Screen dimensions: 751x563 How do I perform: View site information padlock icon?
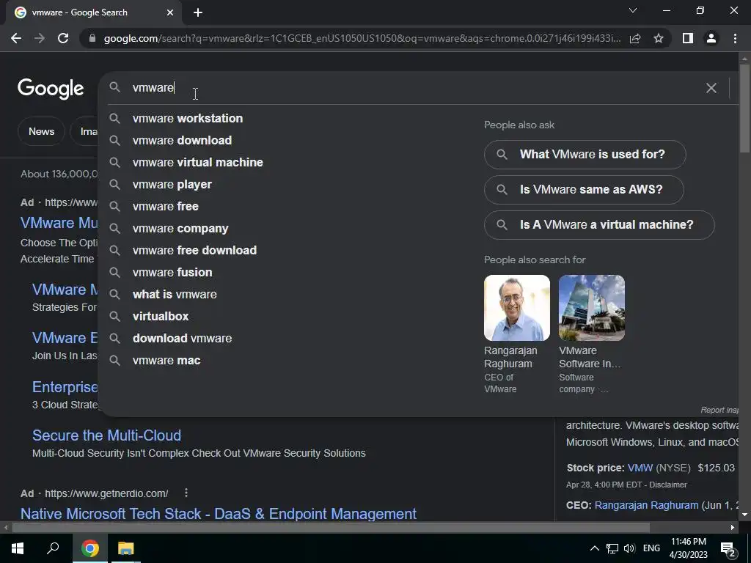click(x=92, y=38)
